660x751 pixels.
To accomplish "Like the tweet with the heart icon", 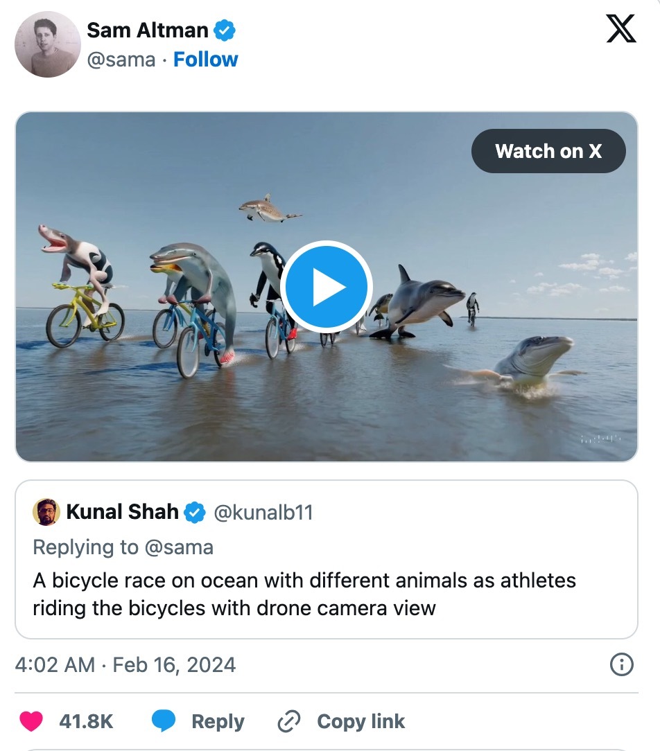I will (31, 721).
